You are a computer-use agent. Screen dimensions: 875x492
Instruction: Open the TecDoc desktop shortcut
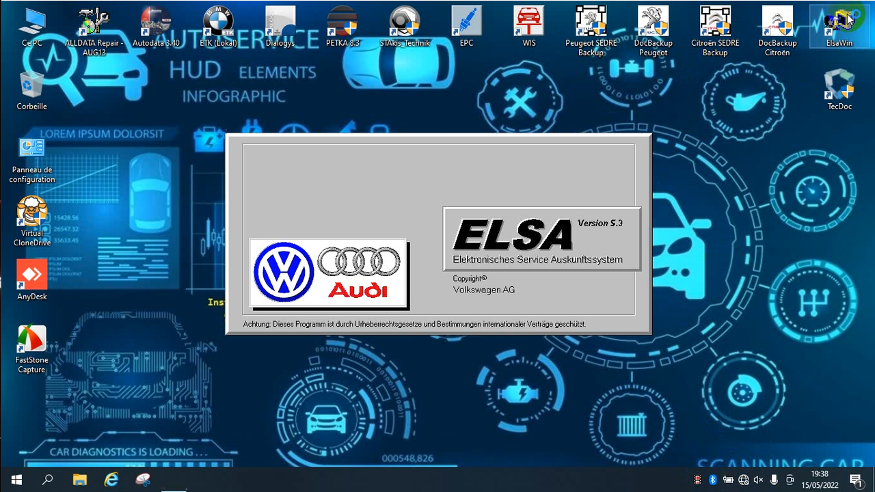(839, 90)
